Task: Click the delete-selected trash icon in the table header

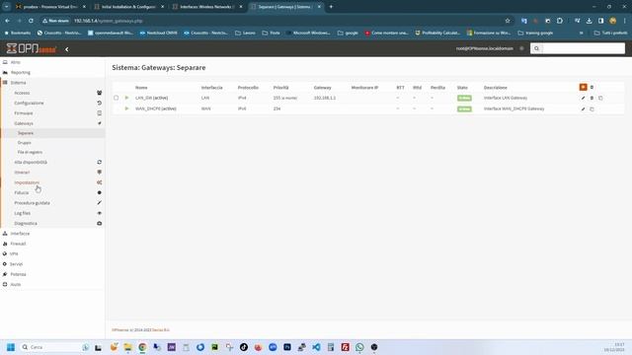Action: pyautogui.click(x=592, y=87)
